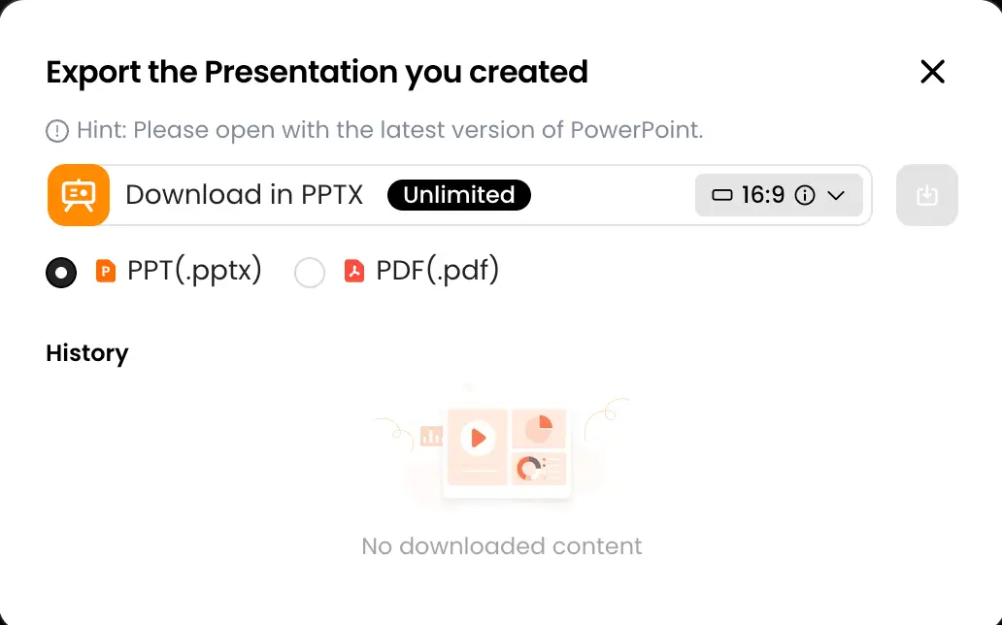This screenshot has width=1002, height=625.
Task: Click the Download in PPTX text
Action: point(244,195)
